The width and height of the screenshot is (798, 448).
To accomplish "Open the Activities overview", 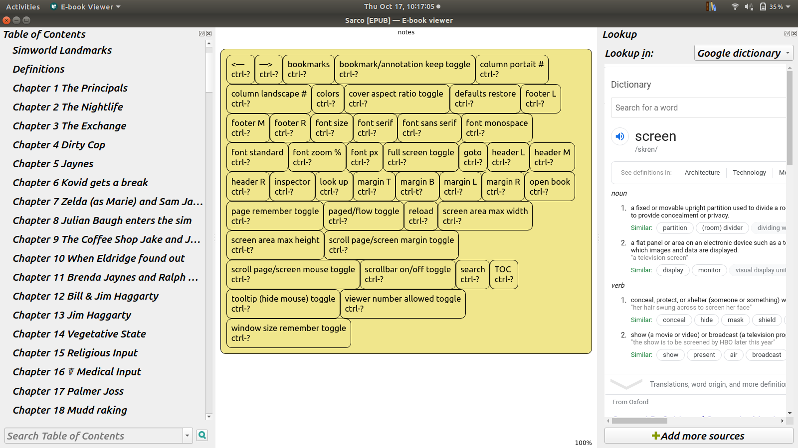I will pos(23,6).
